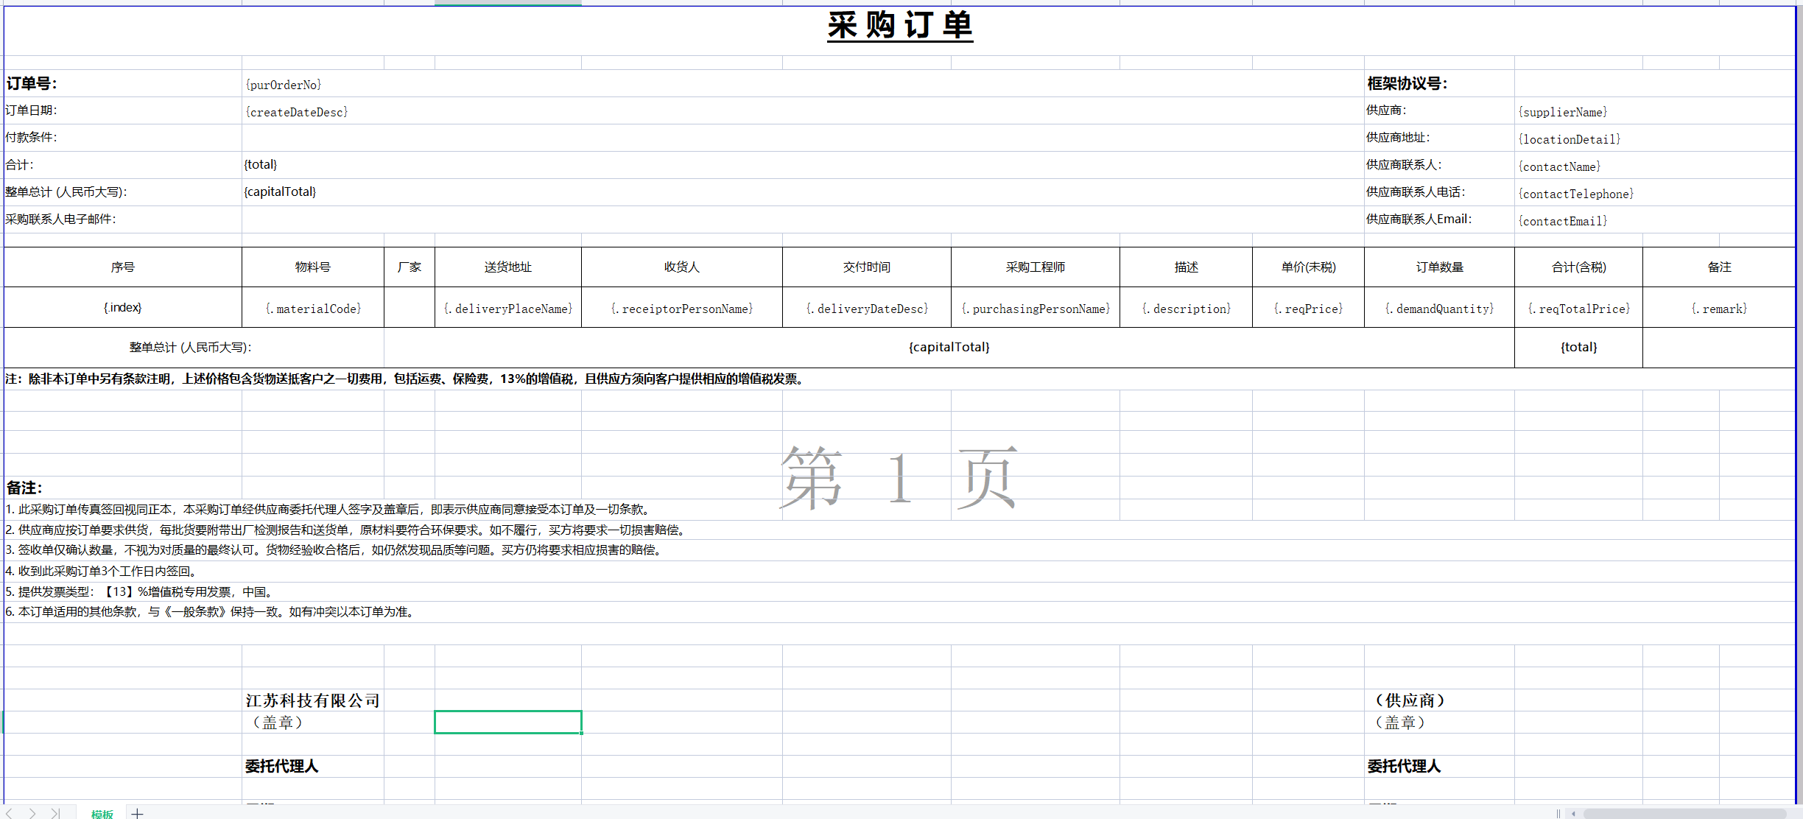Click the previous sheet navigation arrow

[x=10, y=814]
